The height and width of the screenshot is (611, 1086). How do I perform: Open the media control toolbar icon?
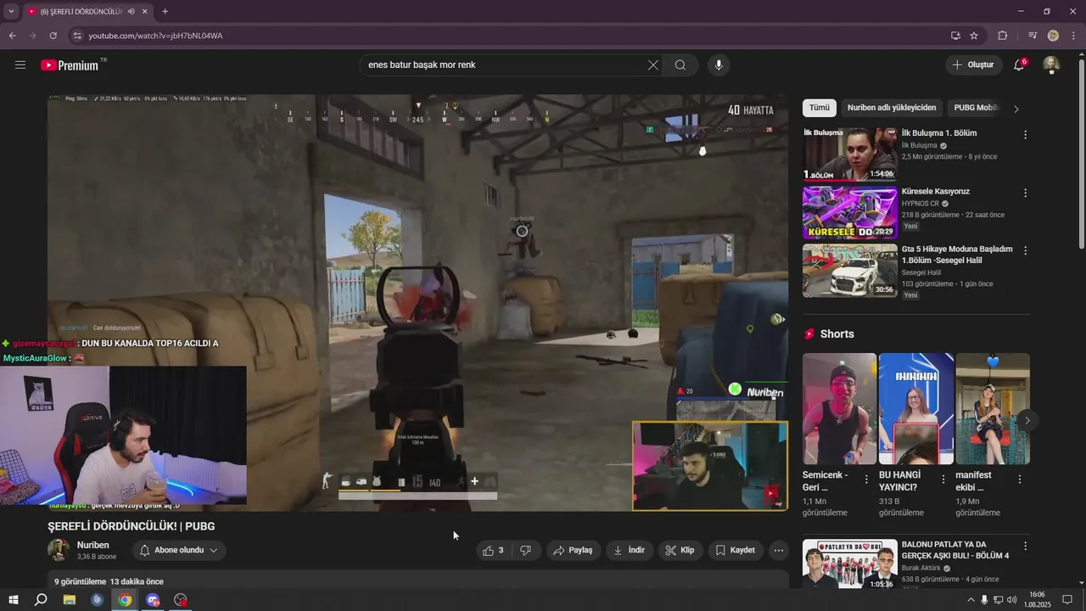click(x=1033, y=36)
